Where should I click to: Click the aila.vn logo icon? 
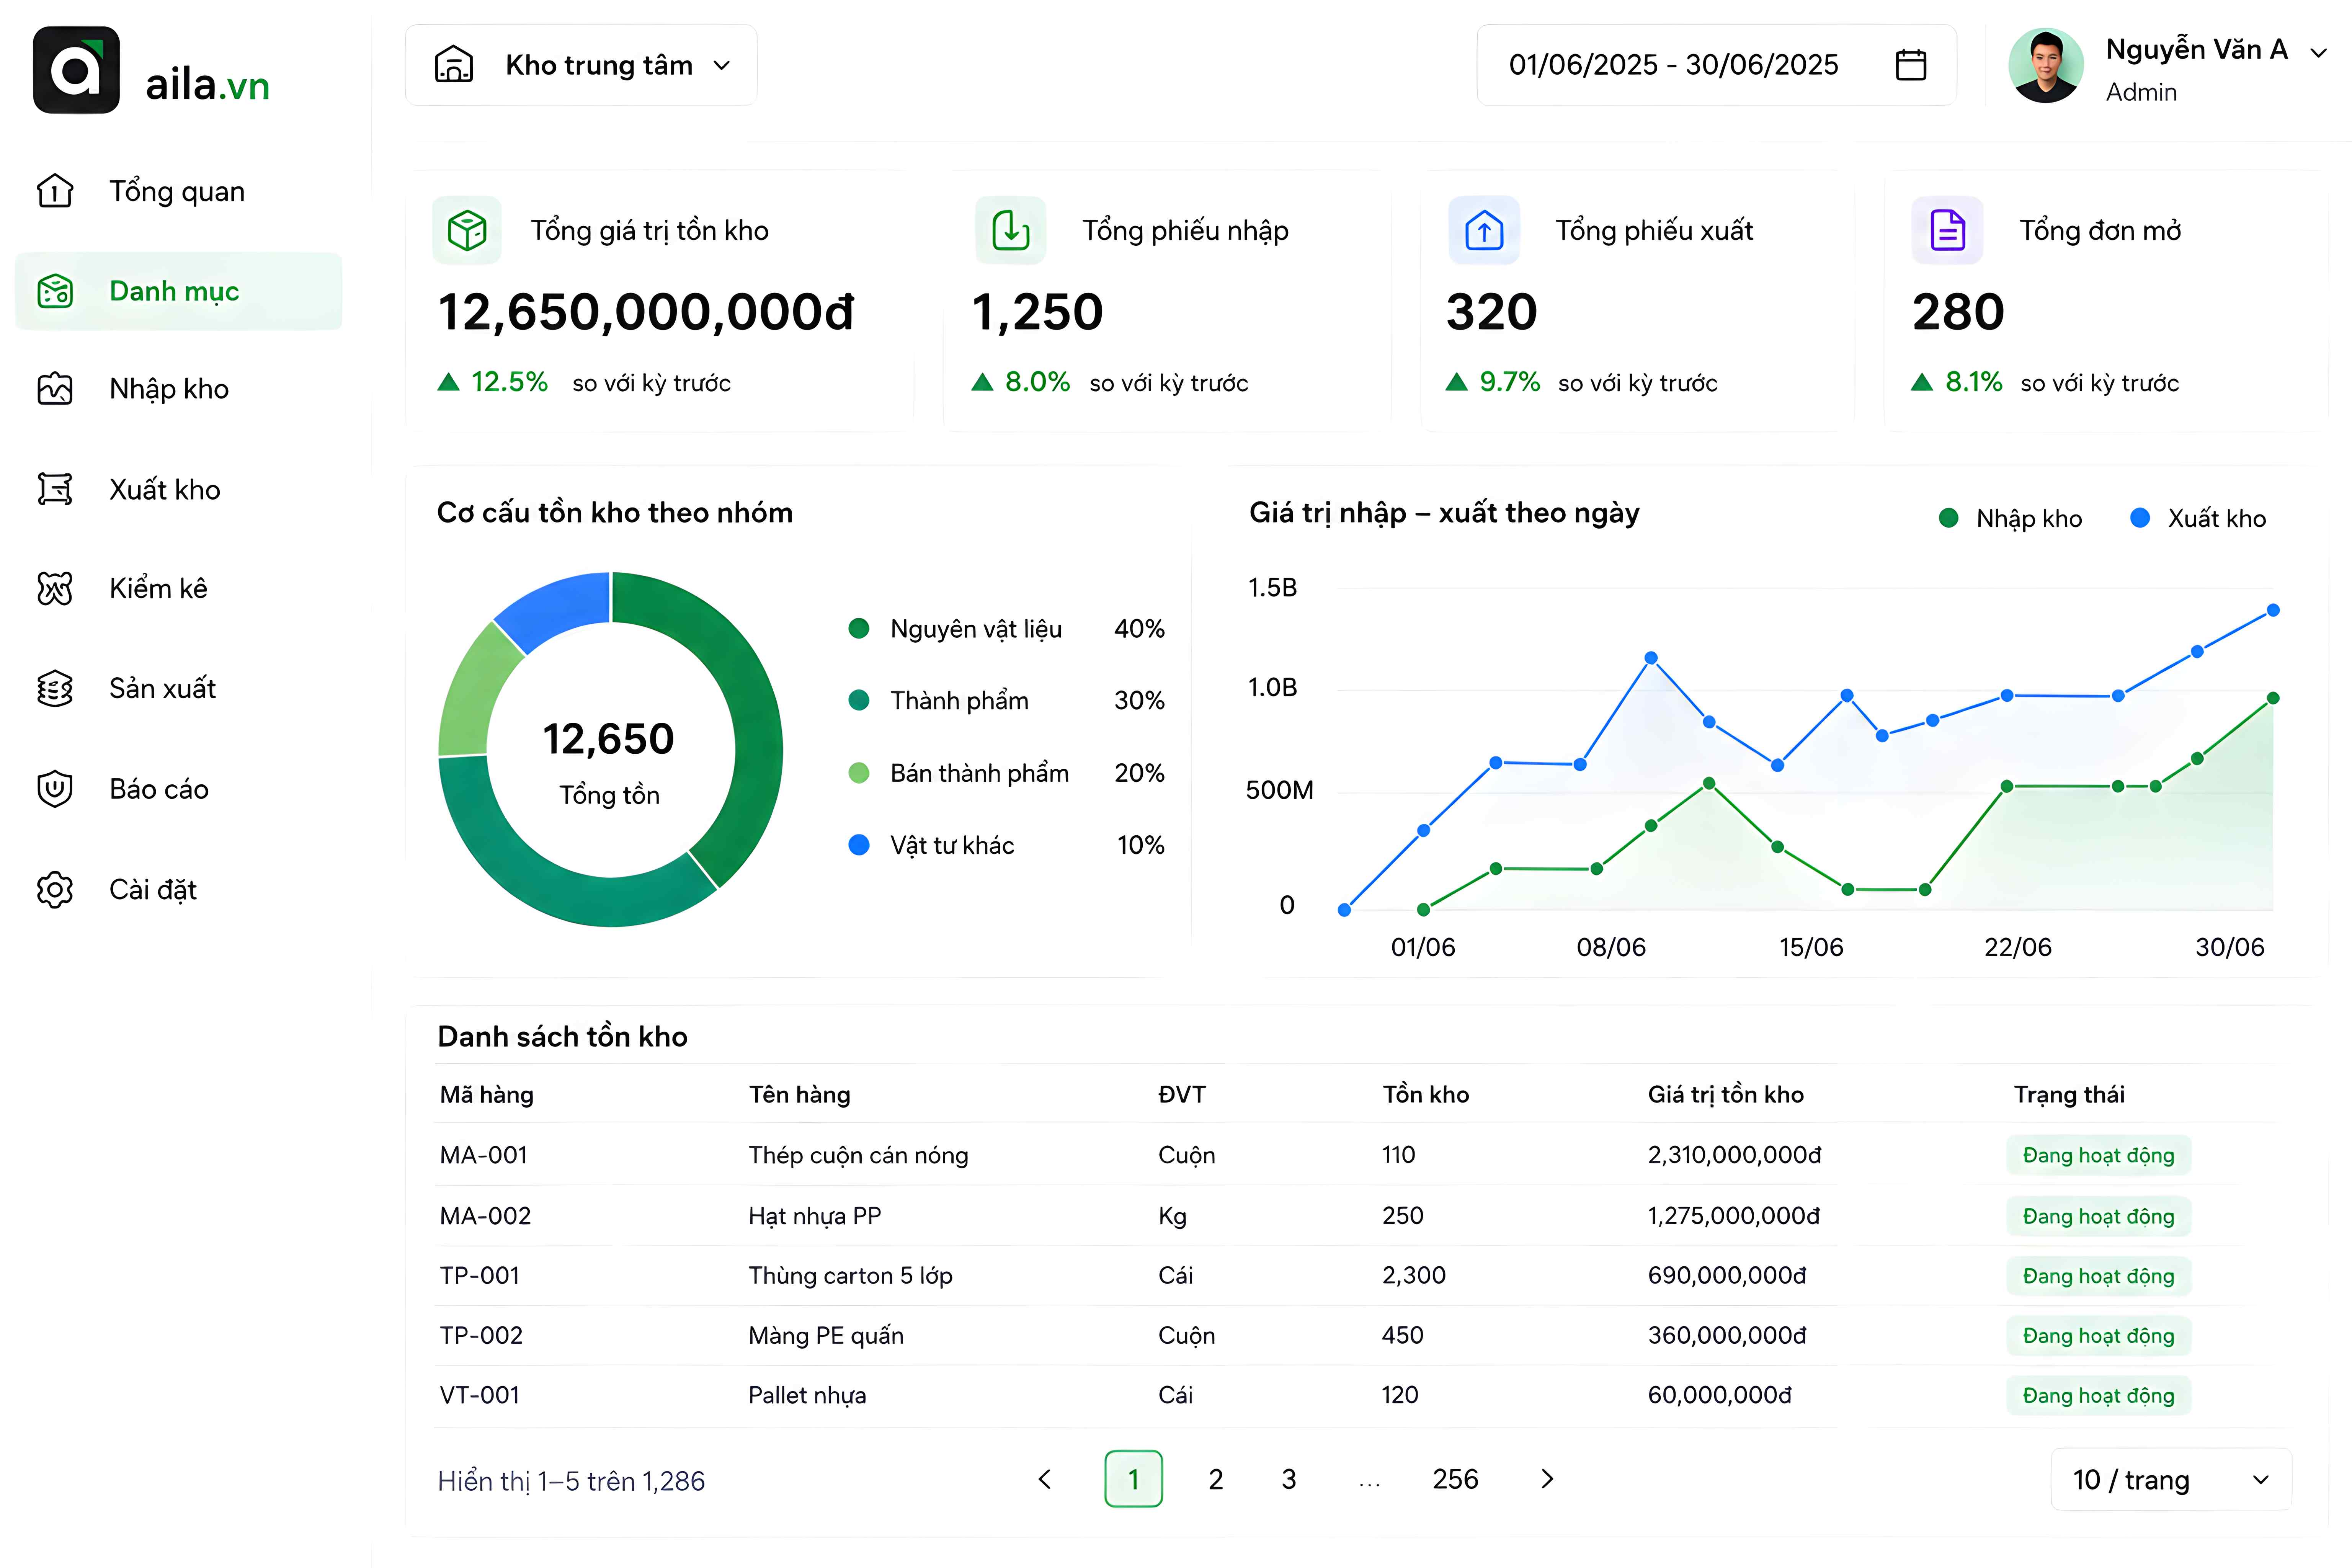click(76, 70)
